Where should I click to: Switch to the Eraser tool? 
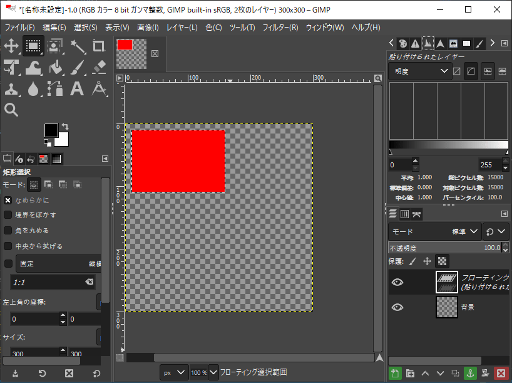click(x=98, y=68)
